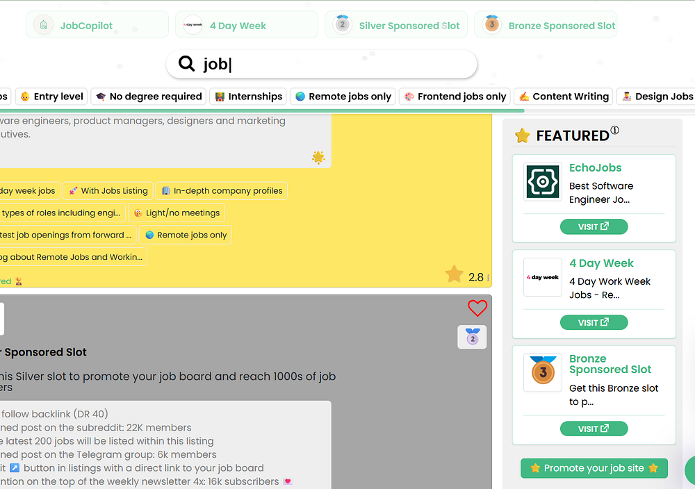Click the EchoJobs logo thumbnail
Image resolution: width=695 pixels, height=489 pixels.
point(543,181)
